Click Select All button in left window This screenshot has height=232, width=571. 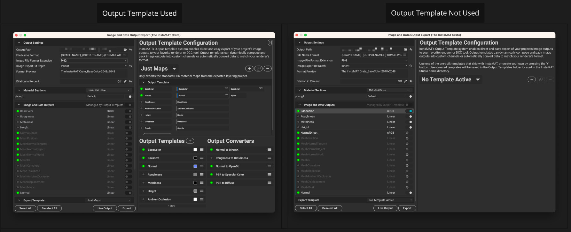click(25, 208)
